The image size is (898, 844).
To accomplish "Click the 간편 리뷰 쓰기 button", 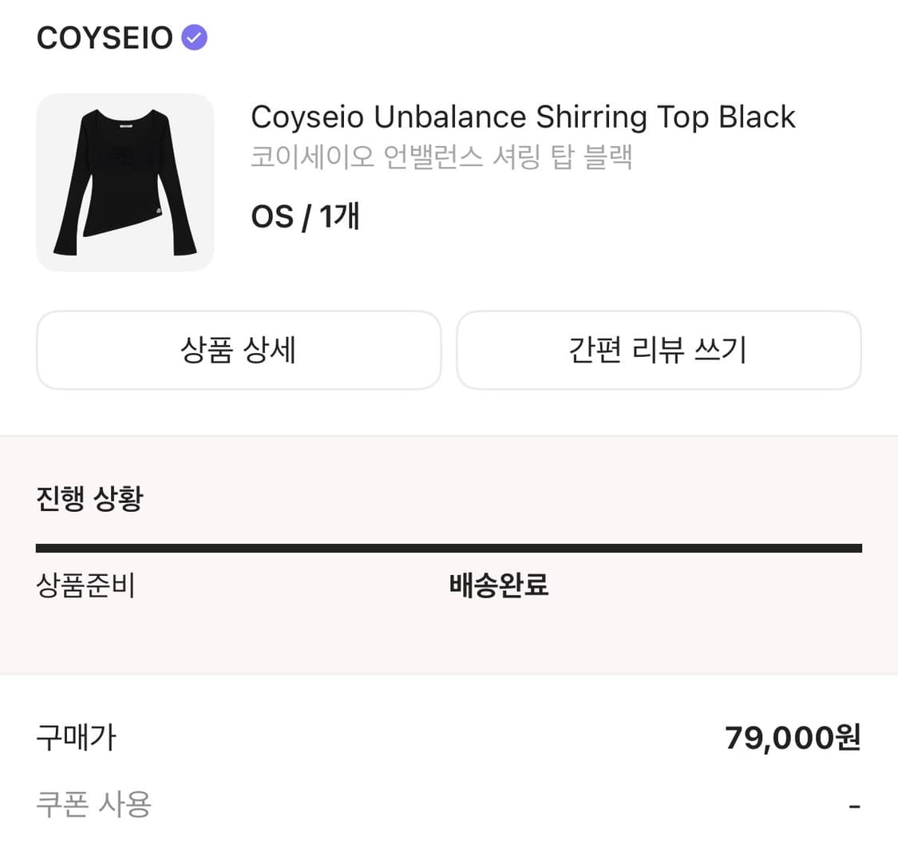I will 659,350.
